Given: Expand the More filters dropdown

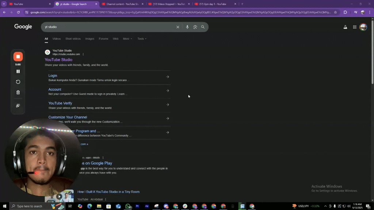Looking at the screenshot, I should (x=127, y=39).
